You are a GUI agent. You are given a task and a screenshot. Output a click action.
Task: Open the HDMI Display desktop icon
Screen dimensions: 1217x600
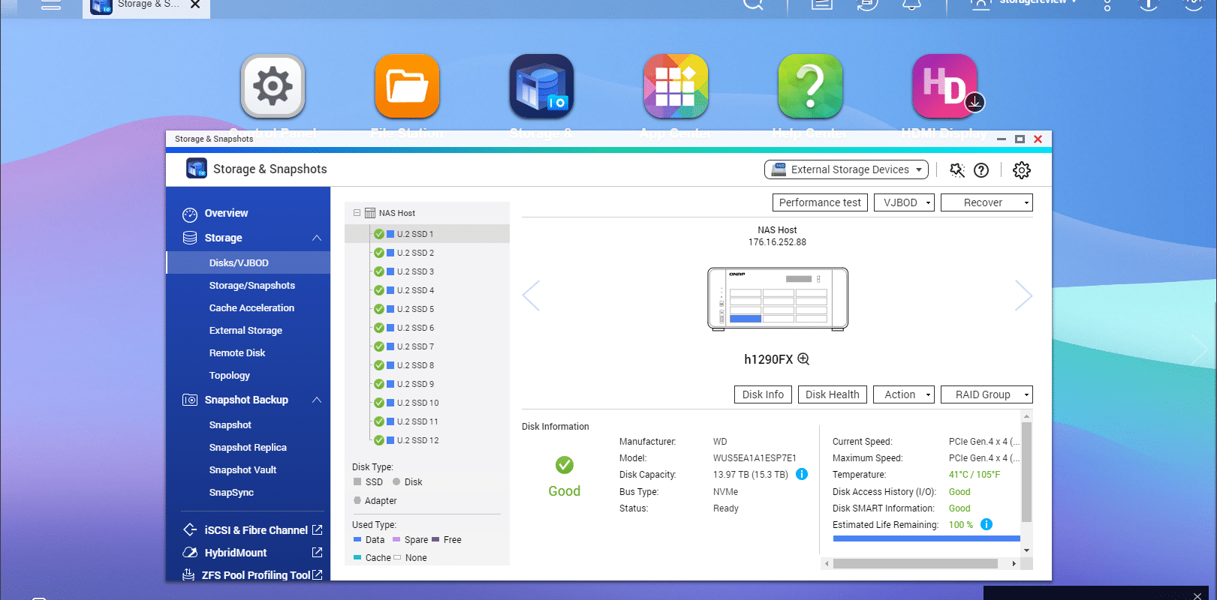pyautogui.click(x=944, y=86)
